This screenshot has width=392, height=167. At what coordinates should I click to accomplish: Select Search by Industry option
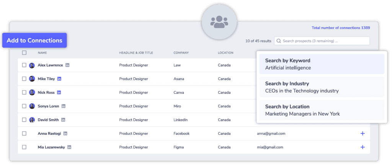click(322, 87)
